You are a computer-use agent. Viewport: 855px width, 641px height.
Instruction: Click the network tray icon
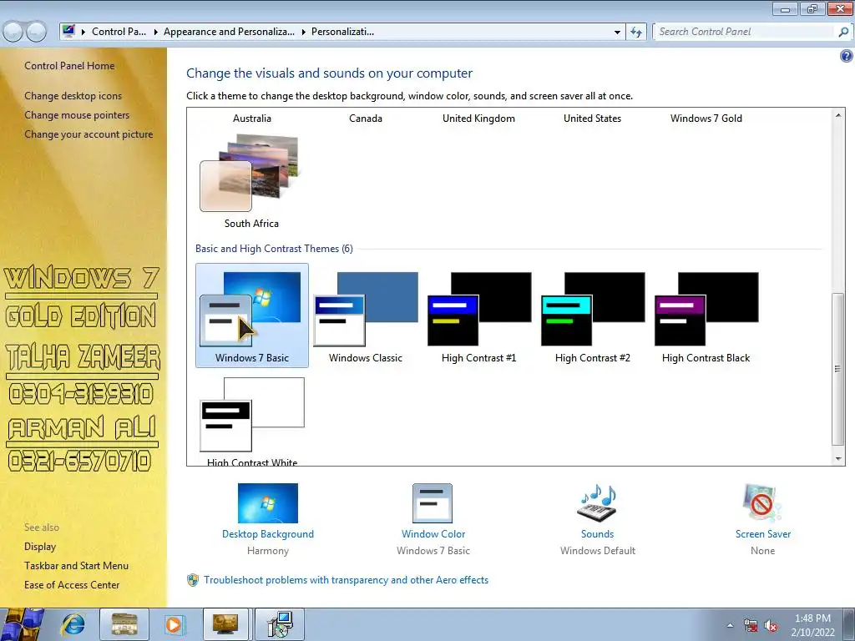coord(751,626)
